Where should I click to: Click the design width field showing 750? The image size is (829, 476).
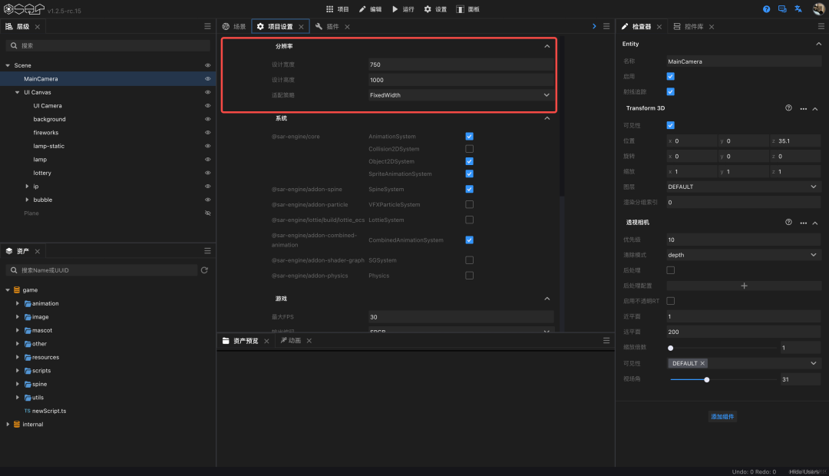click(461, 64)
